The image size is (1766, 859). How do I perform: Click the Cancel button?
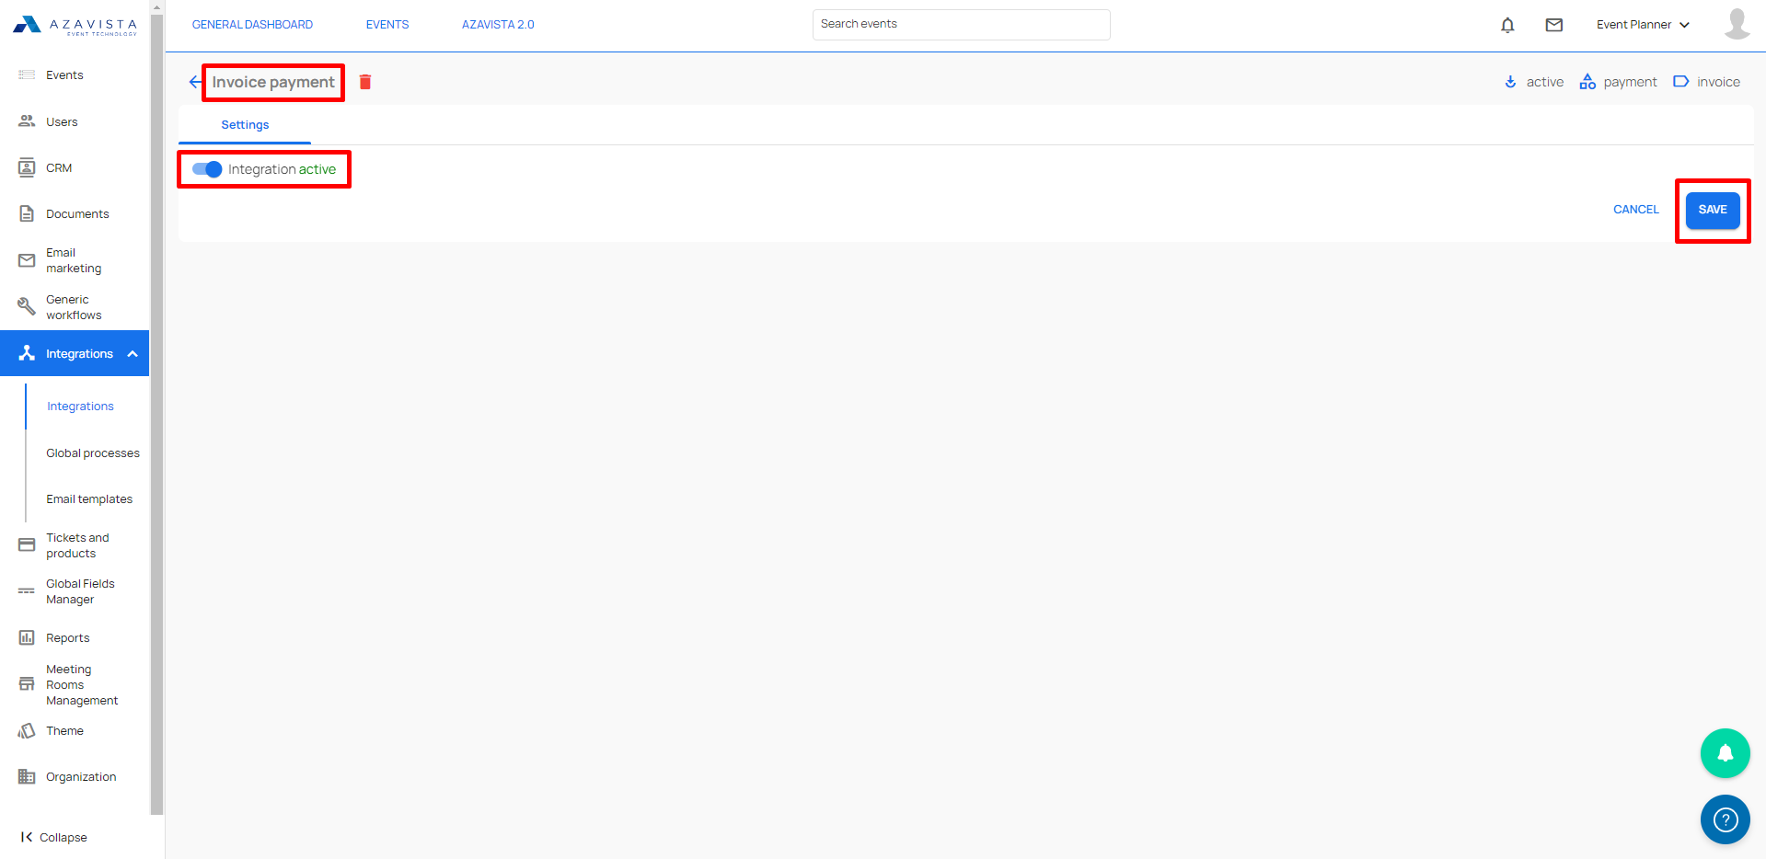(x=1636, y=210)
